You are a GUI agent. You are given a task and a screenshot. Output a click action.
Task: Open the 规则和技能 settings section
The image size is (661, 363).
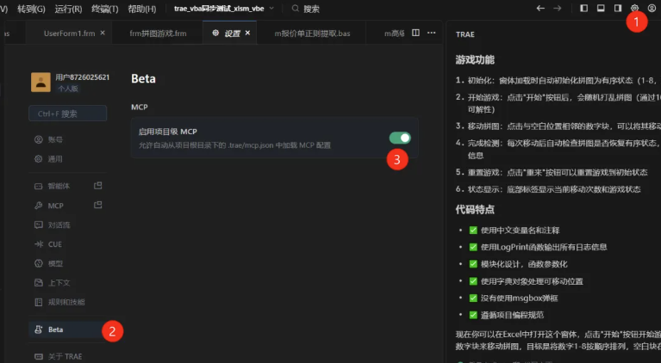pyautogui.click(x=67, y=302)
